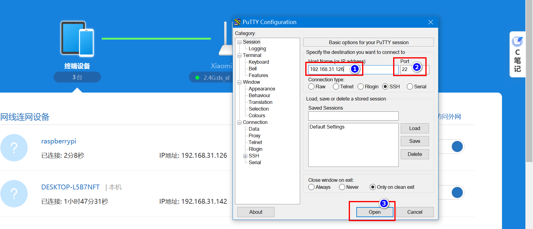Open the Bell category
The width and height of the screenshot is (533, 229).
253,69
